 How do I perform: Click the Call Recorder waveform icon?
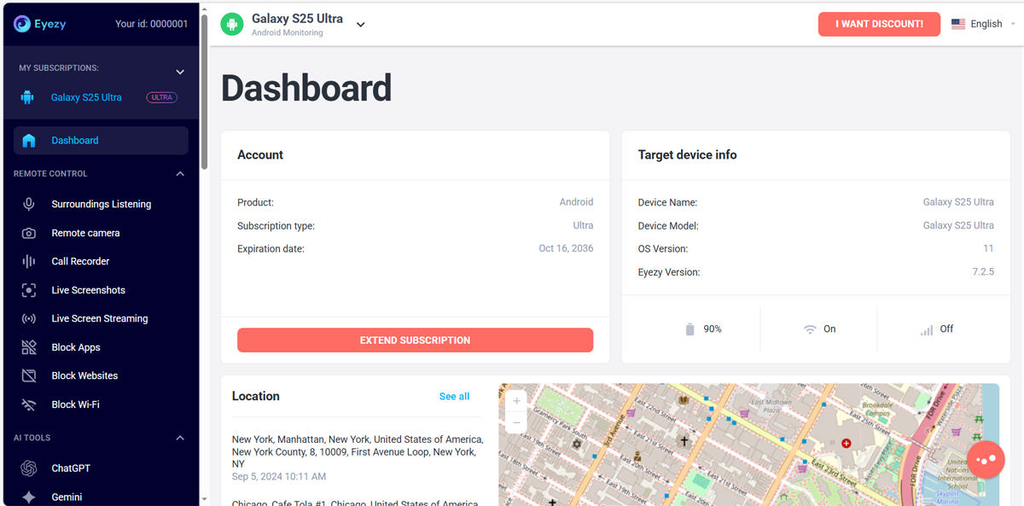(x=29, y=261)
